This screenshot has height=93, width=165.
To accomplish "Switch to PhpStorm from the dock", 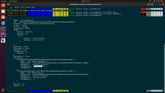I will pos(3,35).
